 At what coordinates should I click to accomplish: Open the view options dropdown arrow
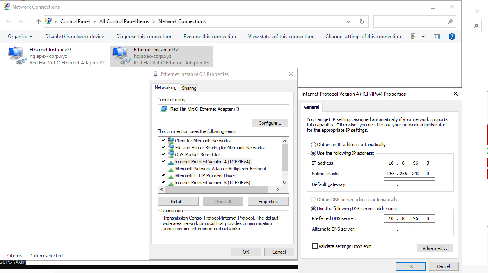tap(423, 37)
